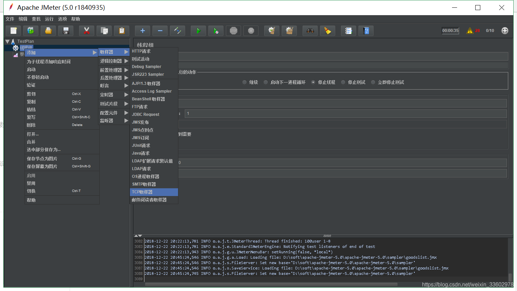Open the 运行 menu
The width and height of the screenshot is (517, 291).
[49, 19]
